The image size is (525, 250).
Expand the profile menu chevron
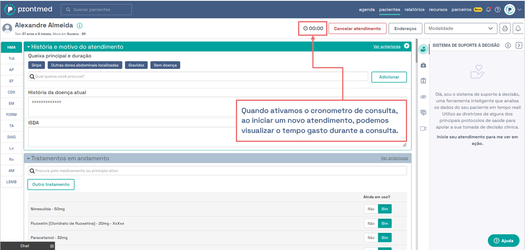tap(519, 9)
